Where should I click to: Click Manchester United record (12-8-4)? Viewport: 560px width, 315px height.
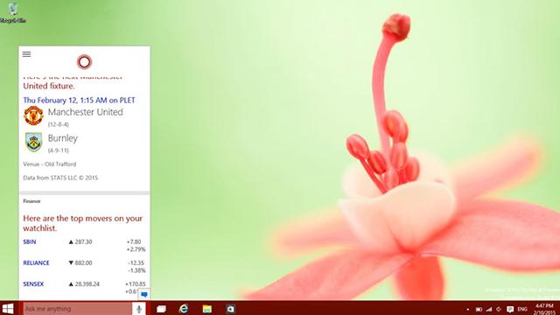[x=59, y=124]
